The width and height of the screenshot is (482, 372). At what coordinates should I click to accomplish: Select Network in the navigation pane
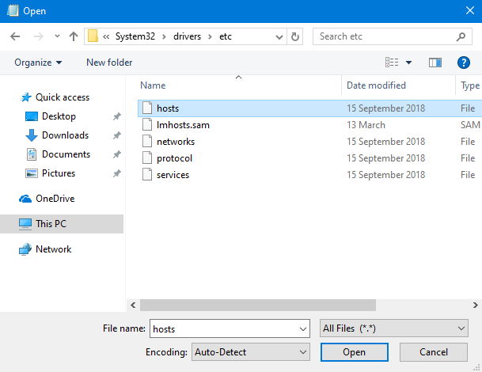[x=53, y=249]
